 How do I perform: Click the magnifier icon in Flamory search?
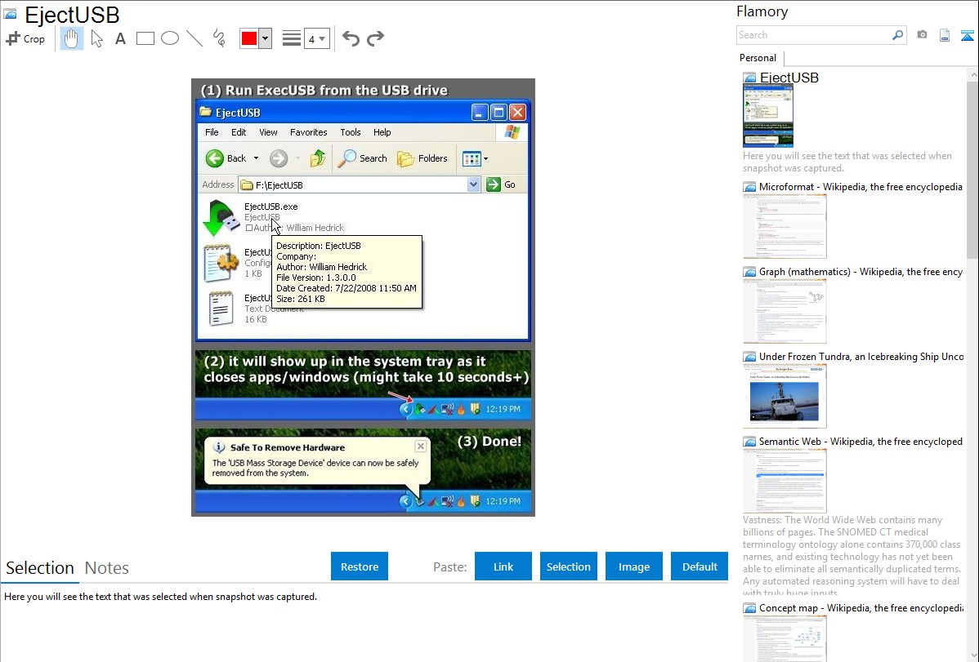pyautogui.click(x=898, y=35)
